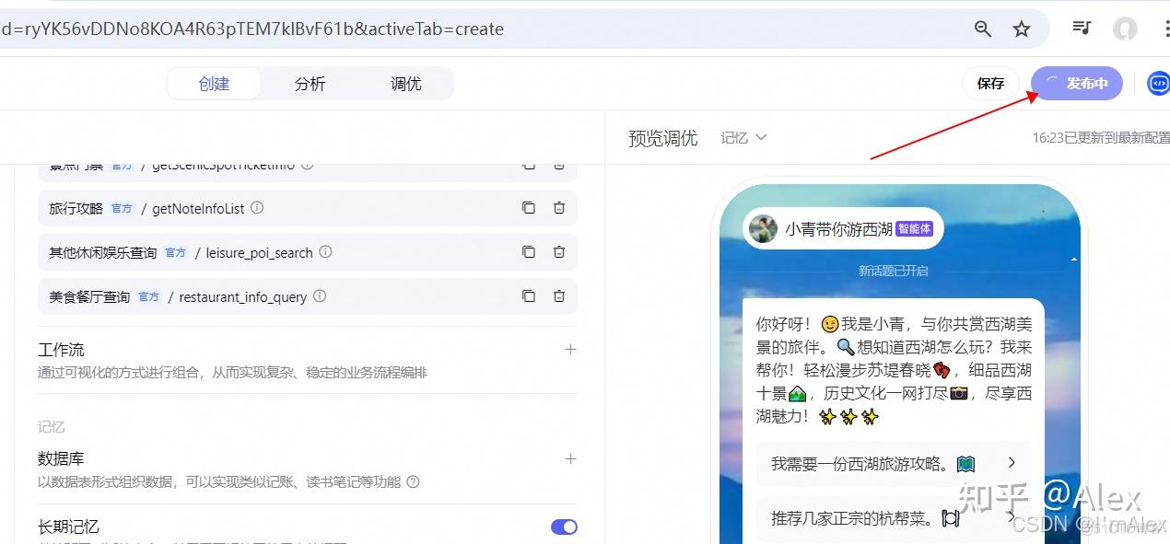Click the 预览调优 heading
The height and width of the screenshot is (544, 1170).
662,138
